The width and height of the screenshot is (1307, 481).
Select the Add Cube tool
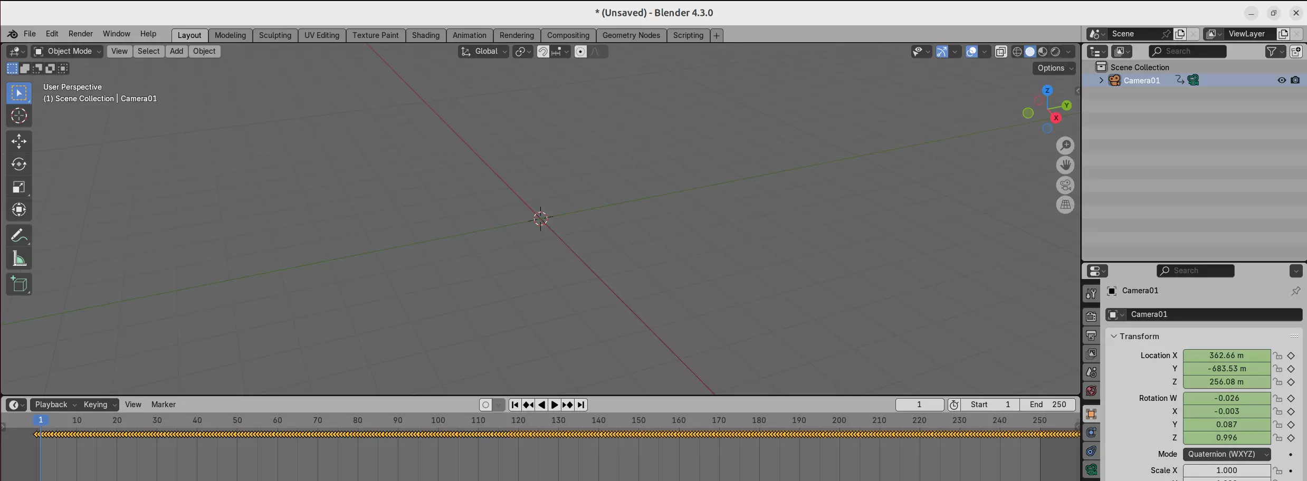pos(19,284)
